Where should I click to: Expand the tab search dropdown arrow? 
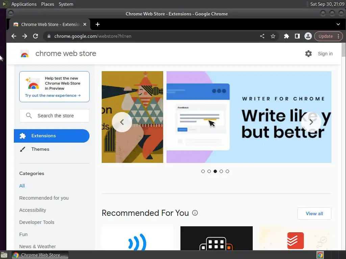point(338,24)
